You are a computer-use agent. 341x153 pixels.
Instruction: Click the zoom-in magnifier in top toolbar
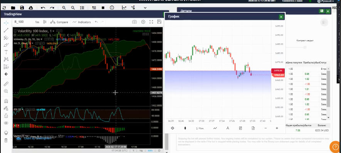tap(64, 8)
